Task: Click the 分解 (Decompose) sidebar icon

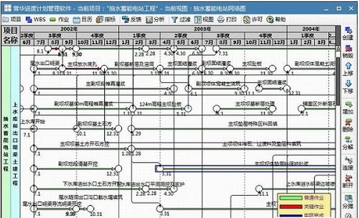Action: pyautogui.click(x=348, y=143)
